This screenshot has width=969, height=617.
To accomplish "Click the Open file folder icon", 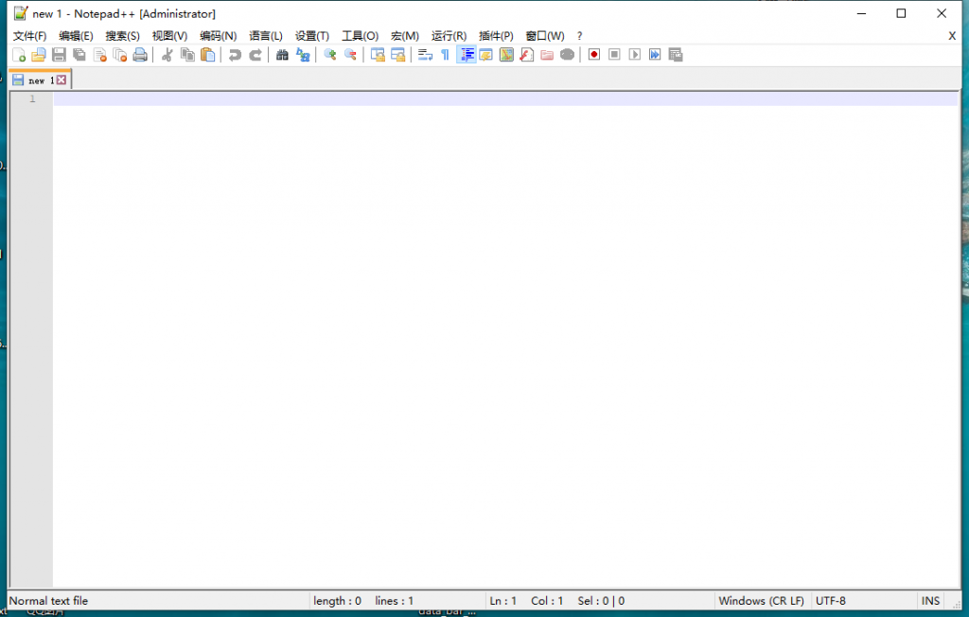I will click(x=39, y=55).
